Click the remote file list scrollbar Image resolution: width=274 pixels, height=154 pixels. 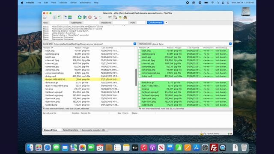[x=232, y=77]
